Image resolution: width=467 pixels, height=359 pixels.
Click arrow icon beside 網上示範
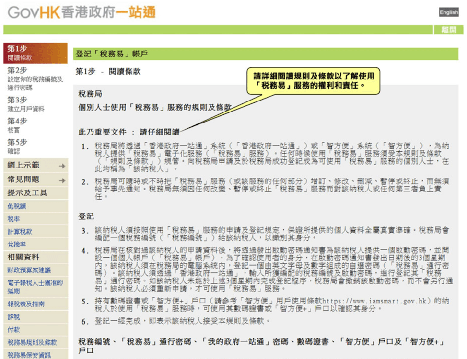(x=62, y=166)
